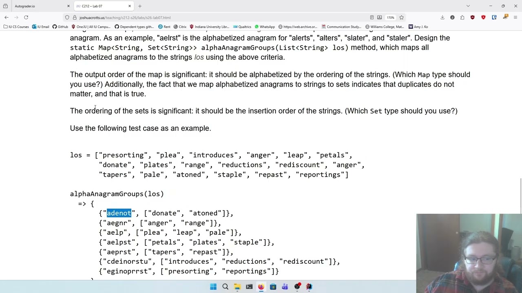The image size is (522, 293).
Task: Open the Dependent types github bookmark
Action: (x=134, y=27)
